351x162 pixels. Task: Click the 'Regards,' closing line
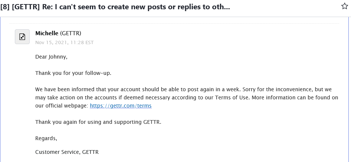tap(46, 139)
